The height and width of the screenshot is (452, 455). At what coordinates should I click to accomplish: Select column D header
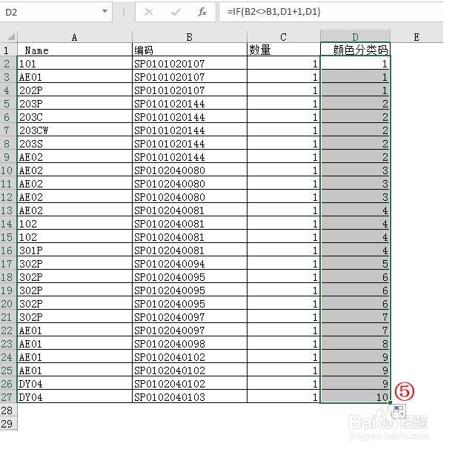(x=355, y=37)
